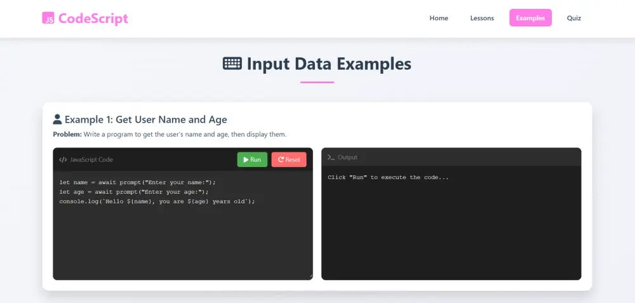Screen dimensions: 635x303
Task: Click the "JavaScript Code" label
Action: 91,159
